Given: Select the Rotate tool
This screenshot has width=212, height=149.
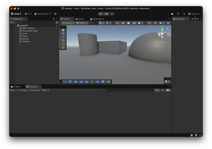Looking at the screenshot, I should pos(63,37).
